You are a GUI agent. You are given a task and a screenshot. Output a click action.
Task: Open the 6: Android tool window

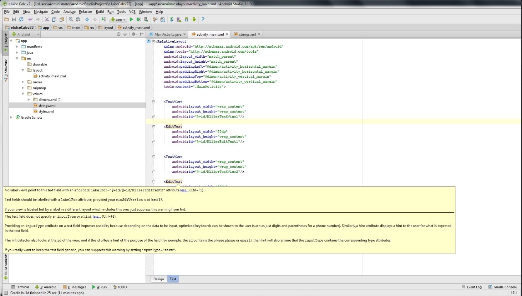[x=46, y=287]
